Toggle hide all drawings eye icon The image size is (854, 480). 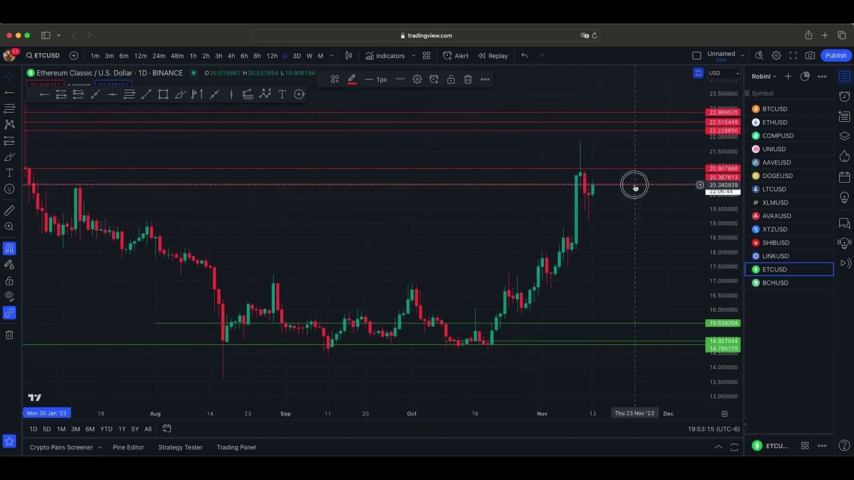pyautogui.click(x=9, y=297)
